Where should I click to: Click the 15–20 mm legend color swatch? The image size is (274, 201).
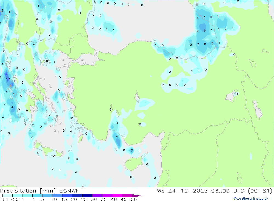click(67, 196)
